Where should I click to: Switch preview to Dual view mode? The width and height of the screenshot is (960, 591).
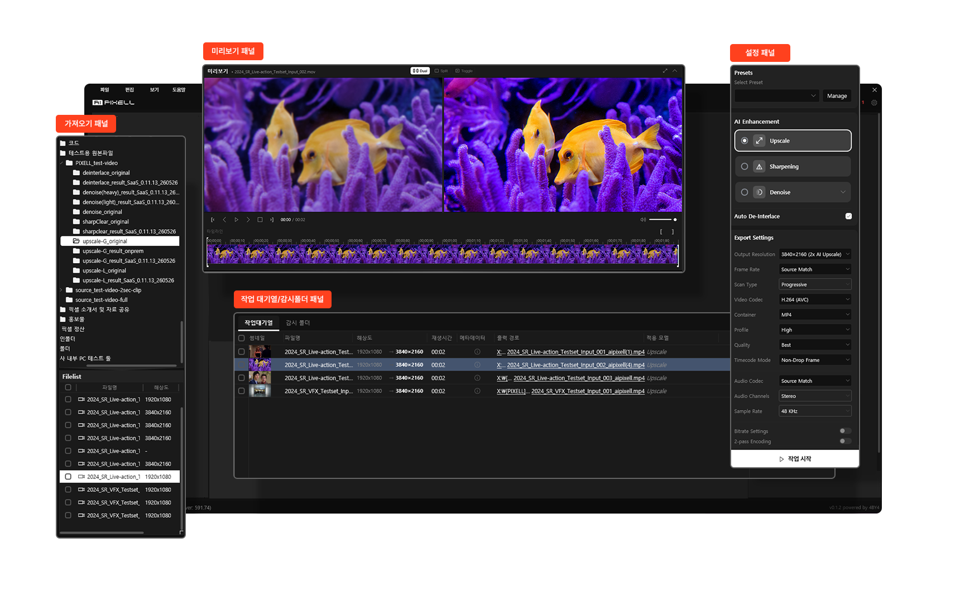point(420,71)
